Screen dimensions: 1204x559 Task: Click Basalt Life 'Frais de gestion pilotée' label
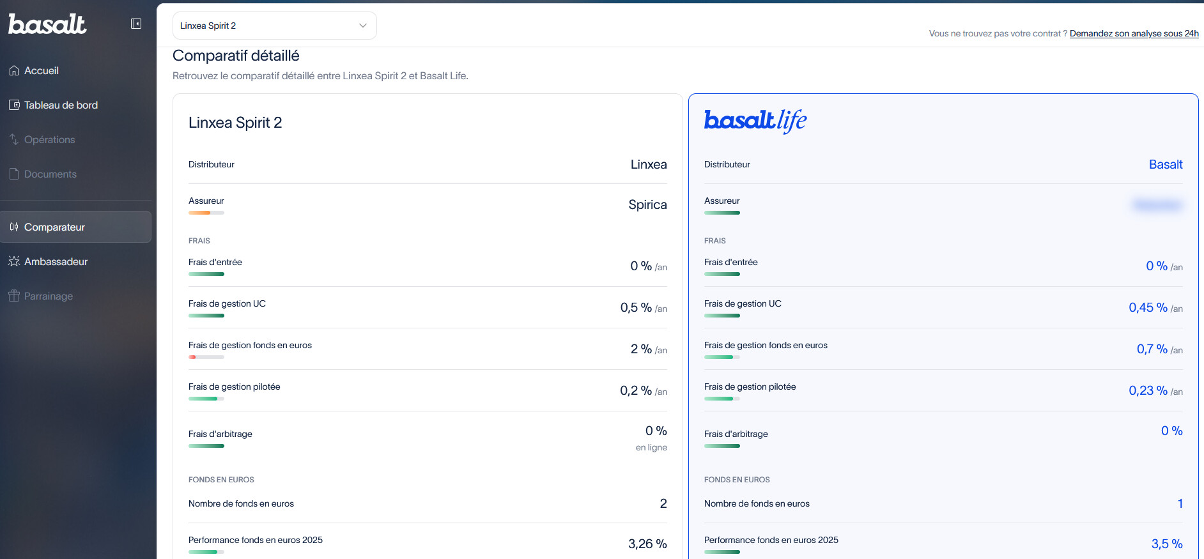[750, 387]
